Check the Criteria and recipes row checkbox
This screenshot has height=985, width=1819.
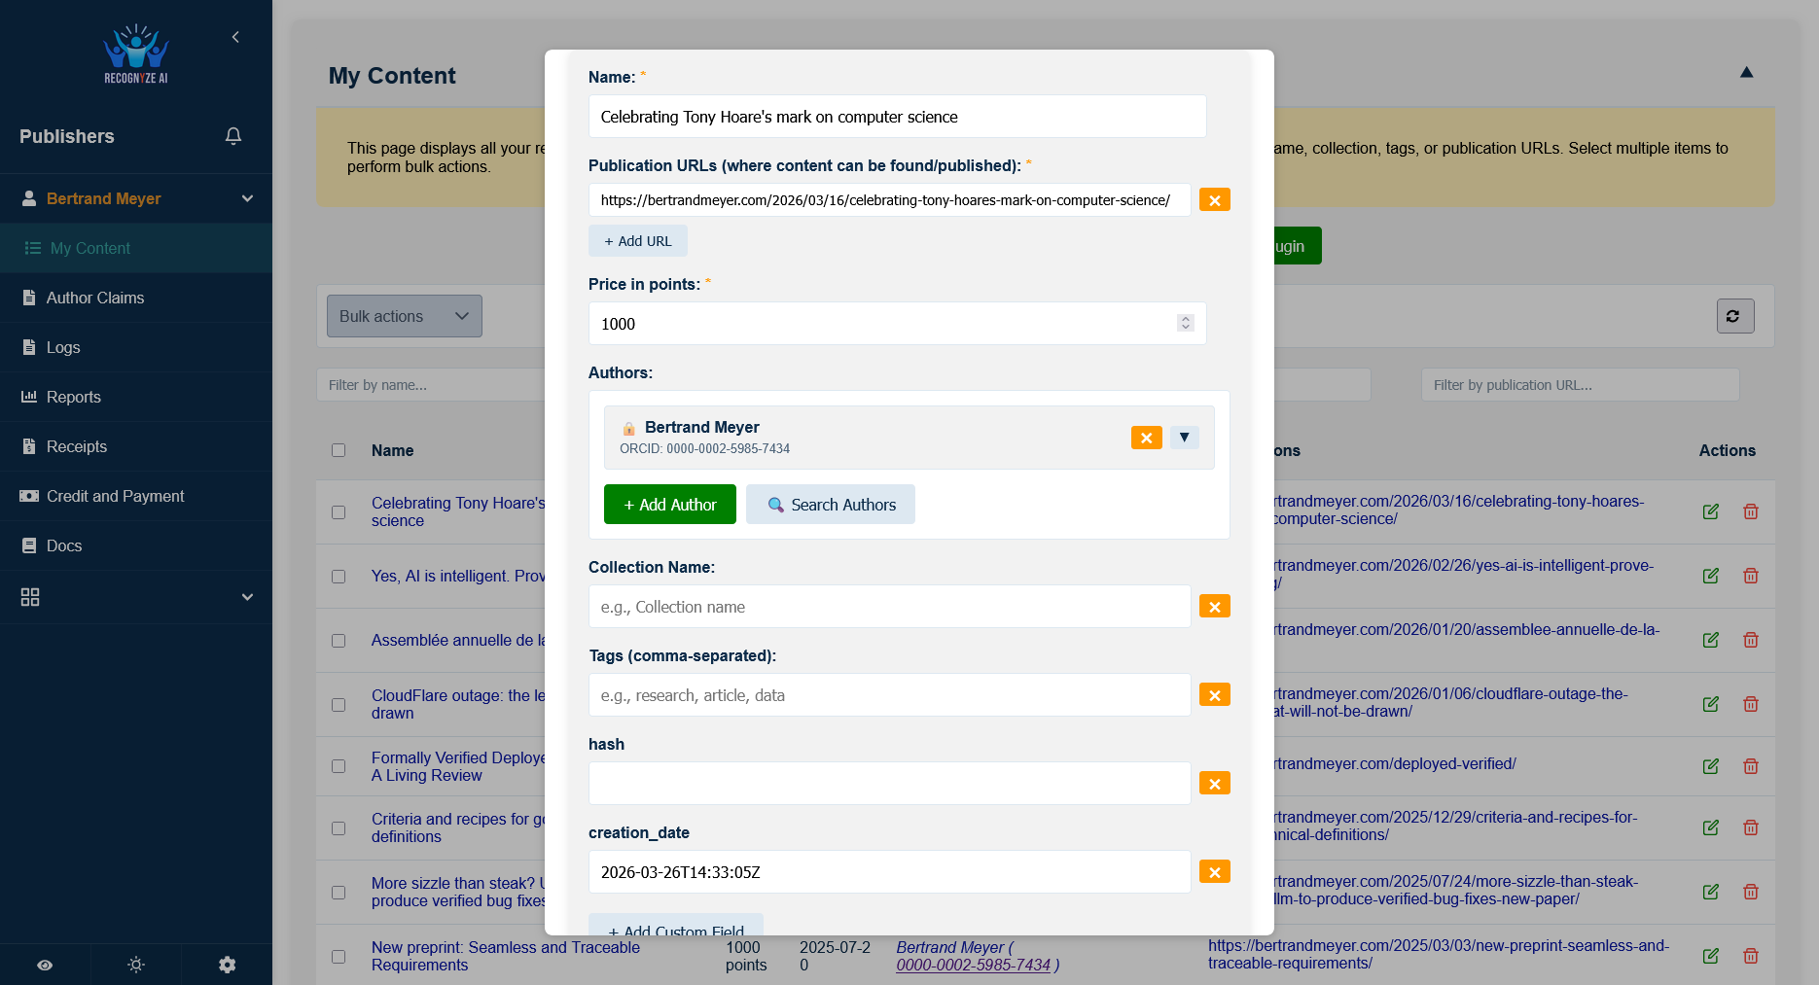pos(339,828)
